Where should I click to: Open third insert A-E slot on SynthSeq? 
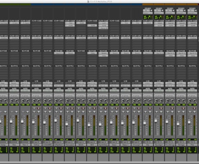[103, 28]
